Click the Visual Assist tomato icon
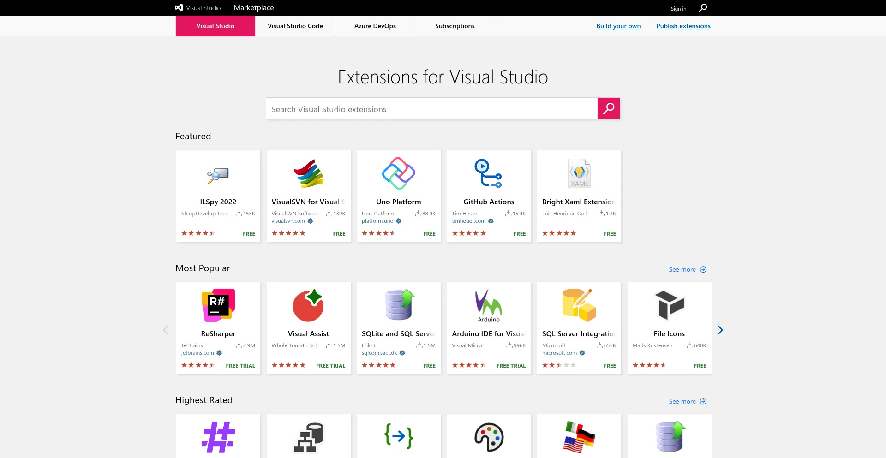Viewport: 886px width, 458px height. click(x=308, y=305)
